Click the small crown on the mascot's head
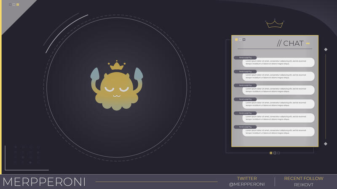The width and height of the screenshot is (337, 189). pyautogui.click(x=116, y=66)
